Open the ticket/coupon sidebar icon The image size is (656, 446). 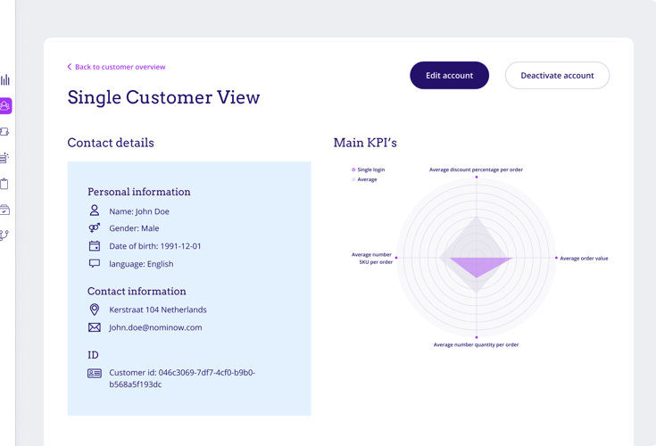coord(5,132)
